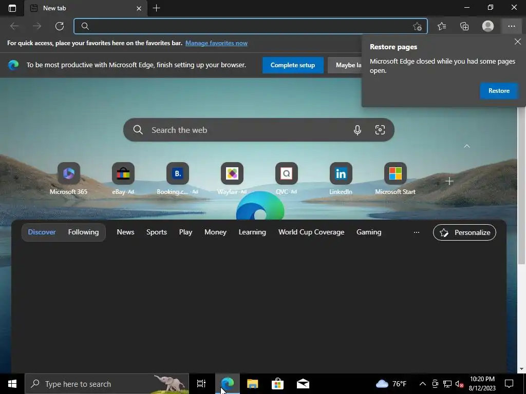Viewport: 526px width, 394px height.
Task: Open World Cup Coverage category
Action: click(x=311, y=232)
